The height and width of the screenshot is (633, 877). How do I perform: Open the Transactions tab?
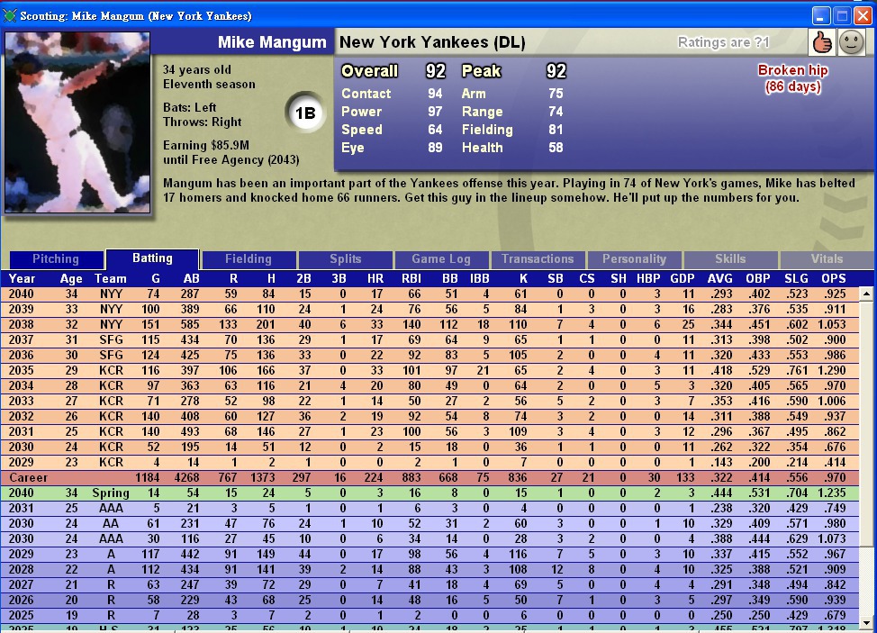(538, 259)
